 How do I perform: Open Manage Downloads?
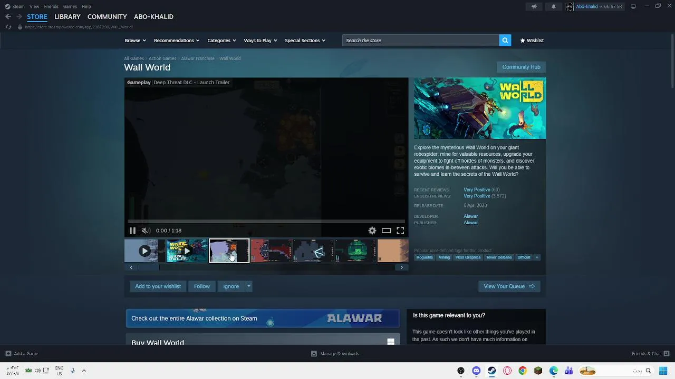335,354
